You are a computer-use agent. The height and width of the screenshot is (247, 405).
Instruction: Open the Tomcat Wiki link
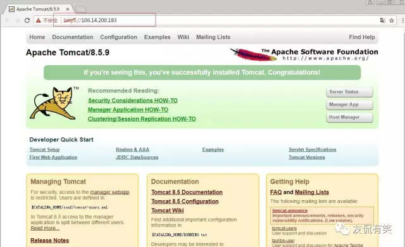pos(168,210)
